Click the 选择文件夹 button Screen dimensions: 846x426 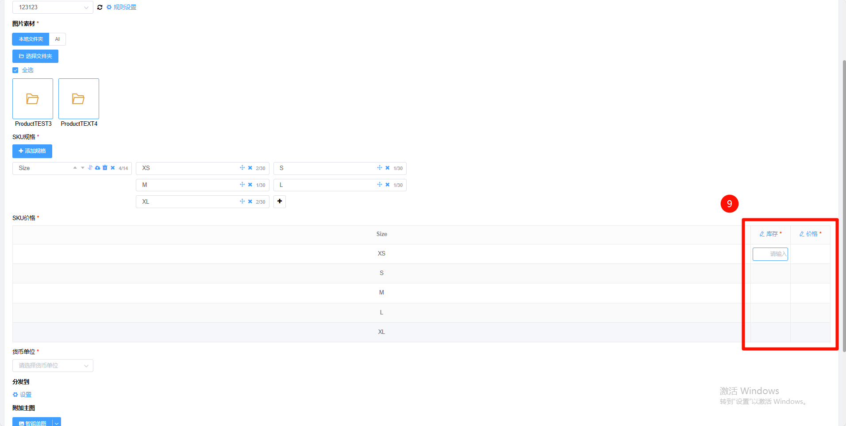(35, 56)
